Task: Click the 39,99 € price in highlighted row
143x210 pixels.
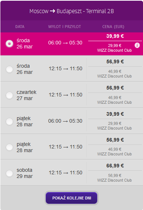Action: click(x=115, y=36)
